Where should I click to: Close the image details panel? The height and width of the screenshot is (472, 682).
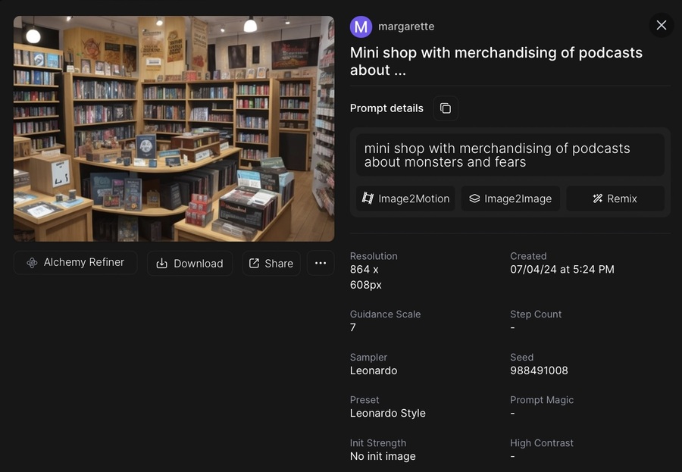point(661,25)
